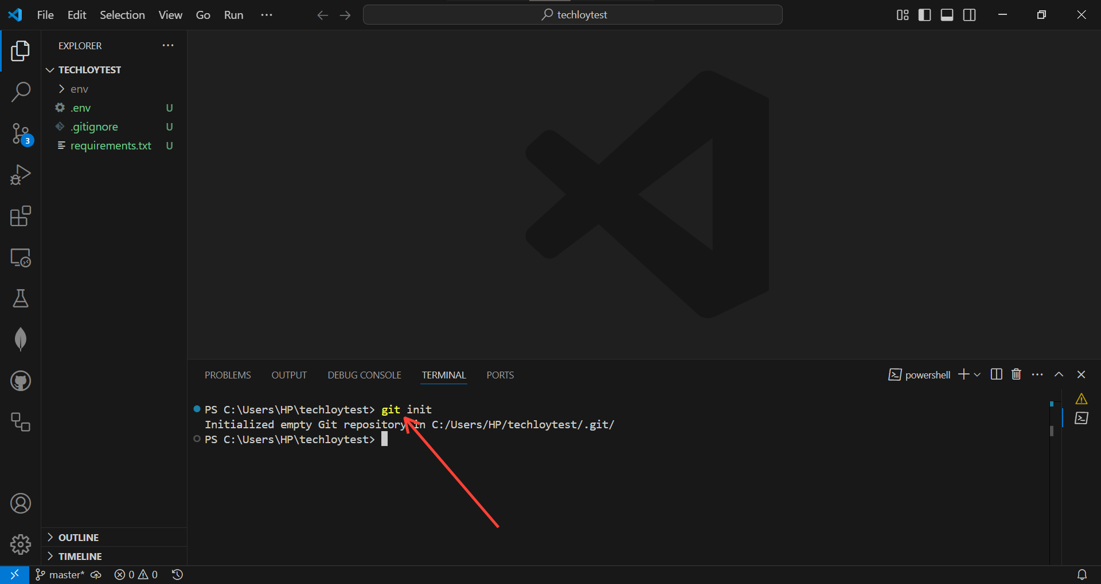The width and height of the screenshot is (1101, 584).
Task: Click the techloytest search command box
Action: (572, 15)
